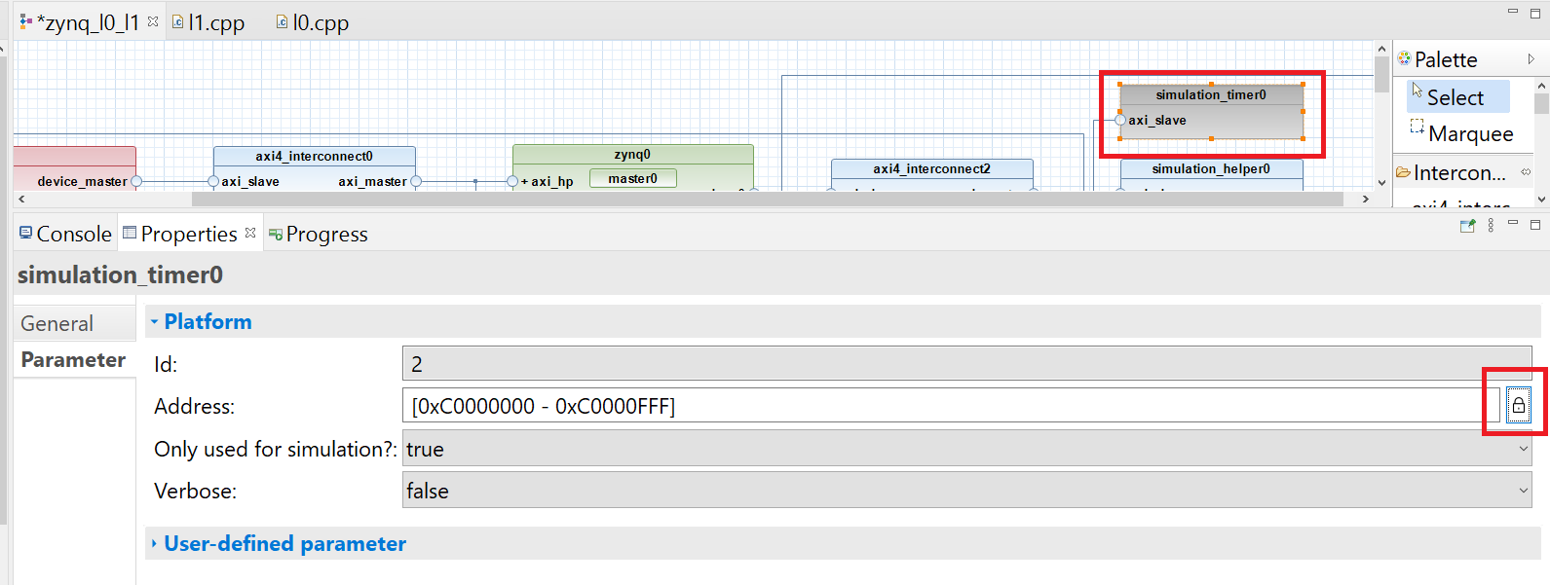Maximize the editor area

[1535, 12]
